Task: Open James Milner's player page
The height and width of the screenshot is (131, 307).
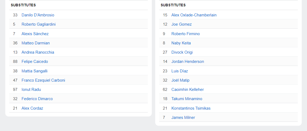Action: pyautogui.click(x=183, y=118)
